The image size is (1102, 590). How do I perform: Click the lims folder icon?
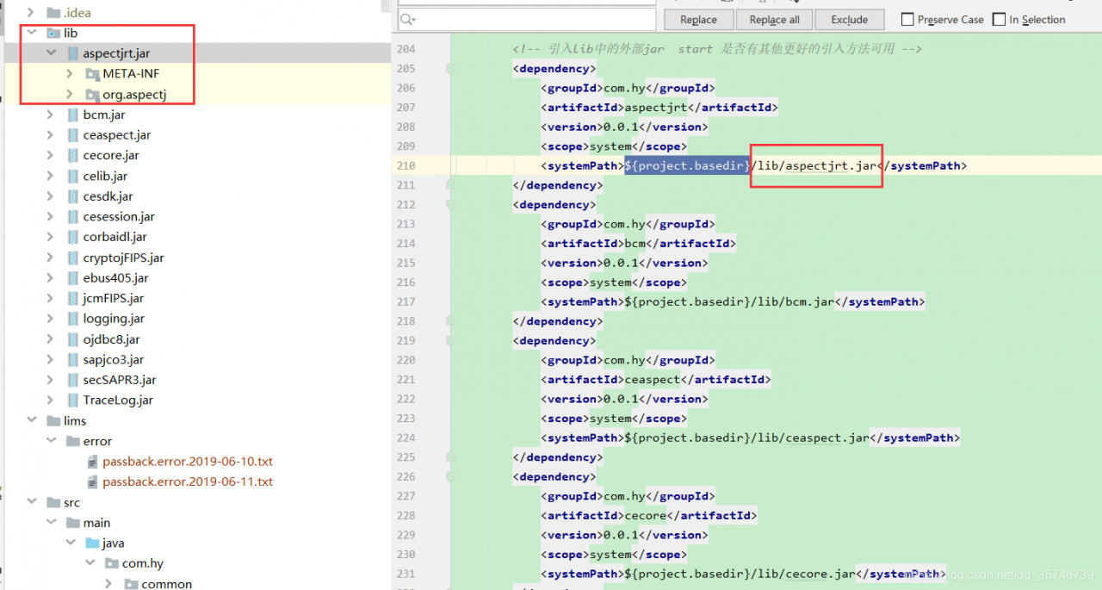tap(53, 421)
